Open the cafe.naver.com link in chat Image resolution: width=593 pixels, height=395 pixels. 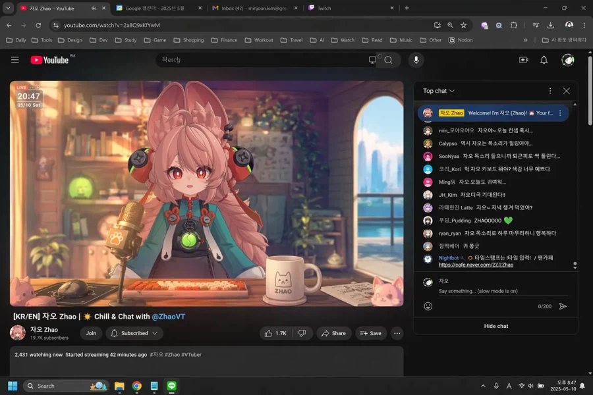point(476,265)
